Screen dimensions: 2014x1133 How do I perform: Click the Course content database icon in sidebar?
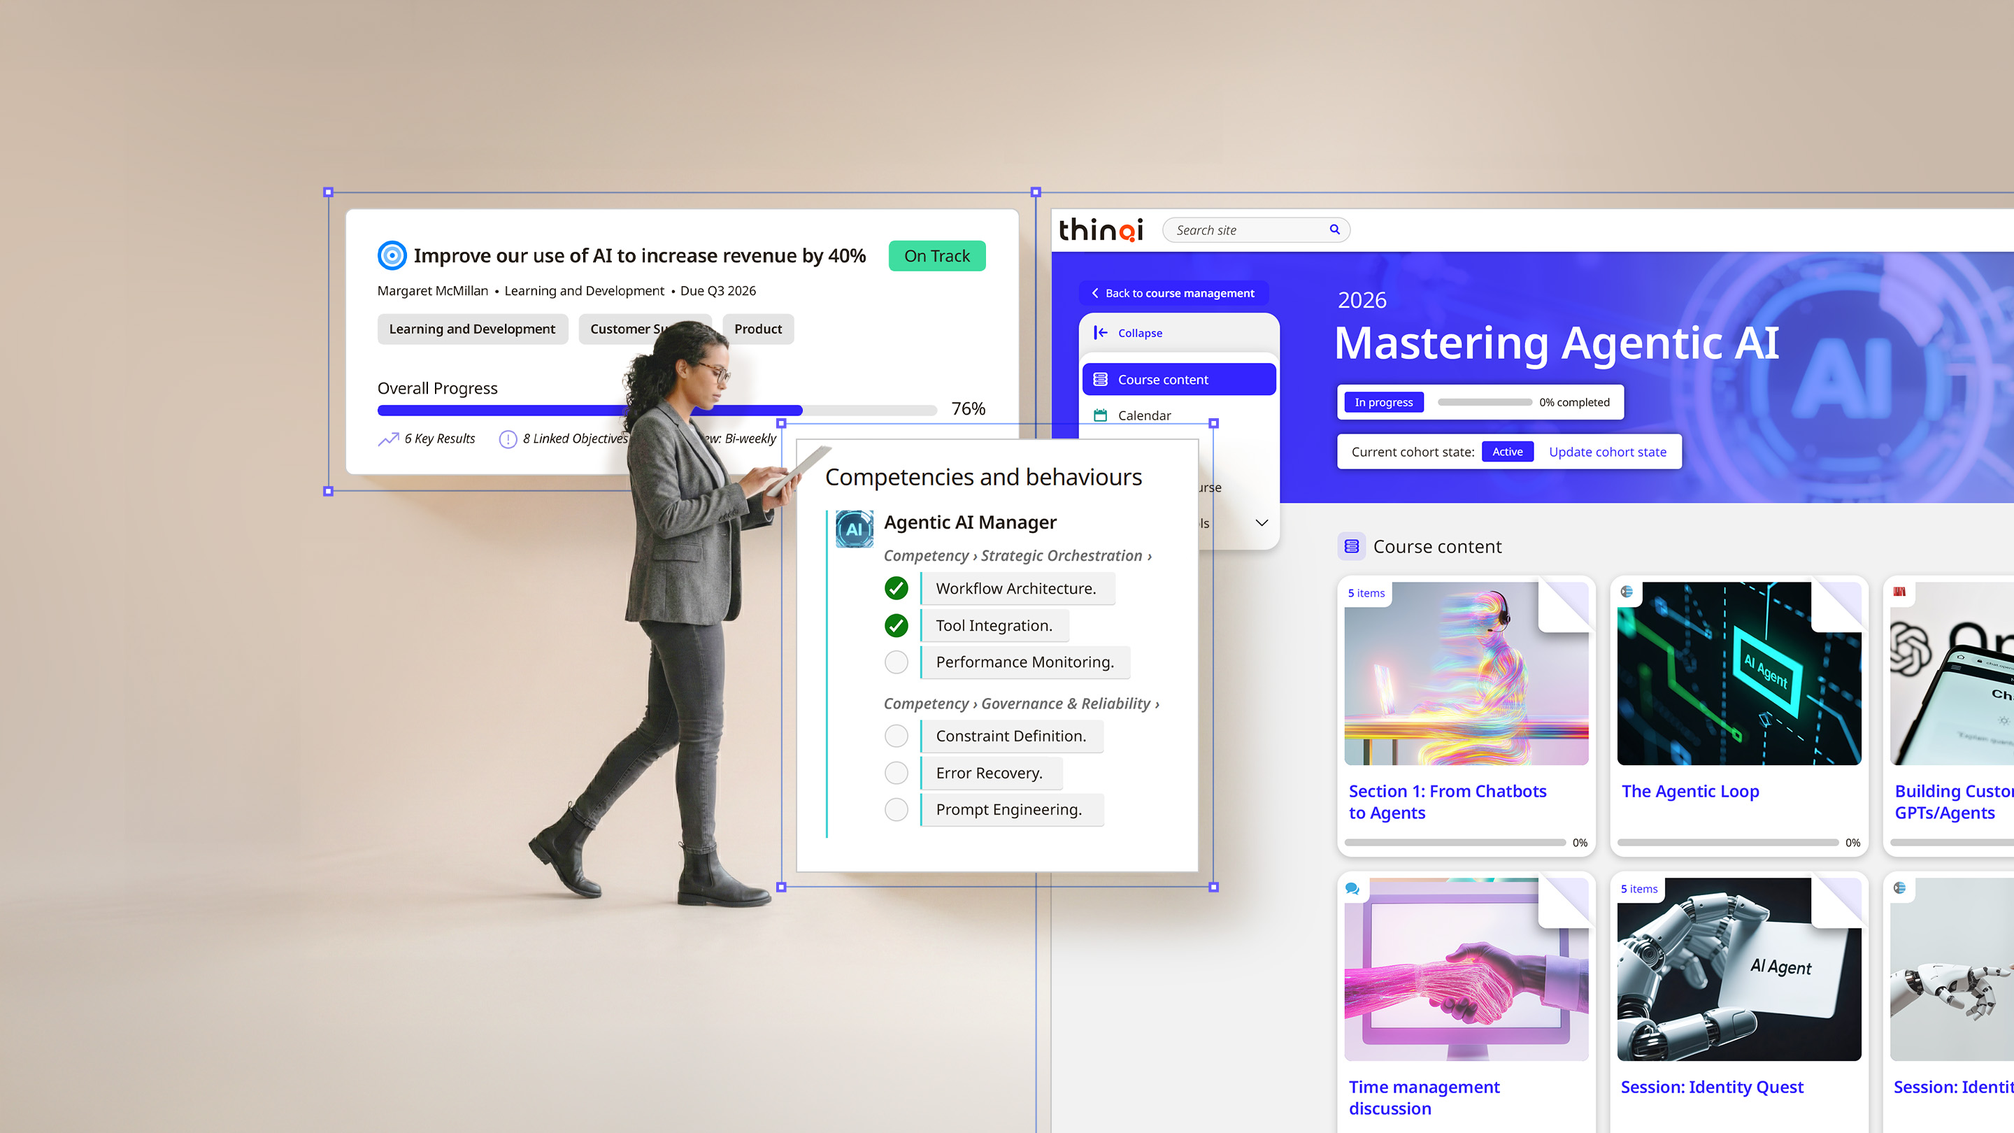[x=1101, y=378]
